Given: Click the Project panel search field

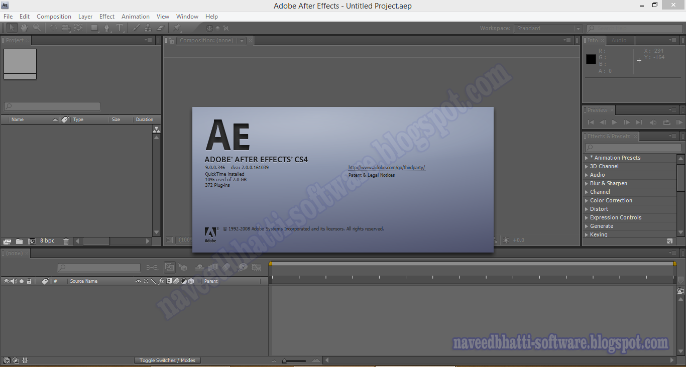Looking at the screenshot, I should pos(52,106).
